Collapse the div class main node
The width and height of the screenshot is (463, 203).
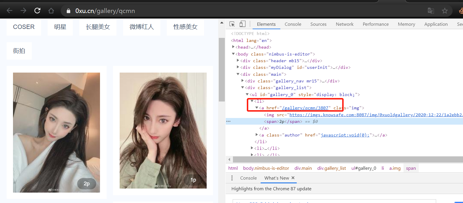(238, 74)
